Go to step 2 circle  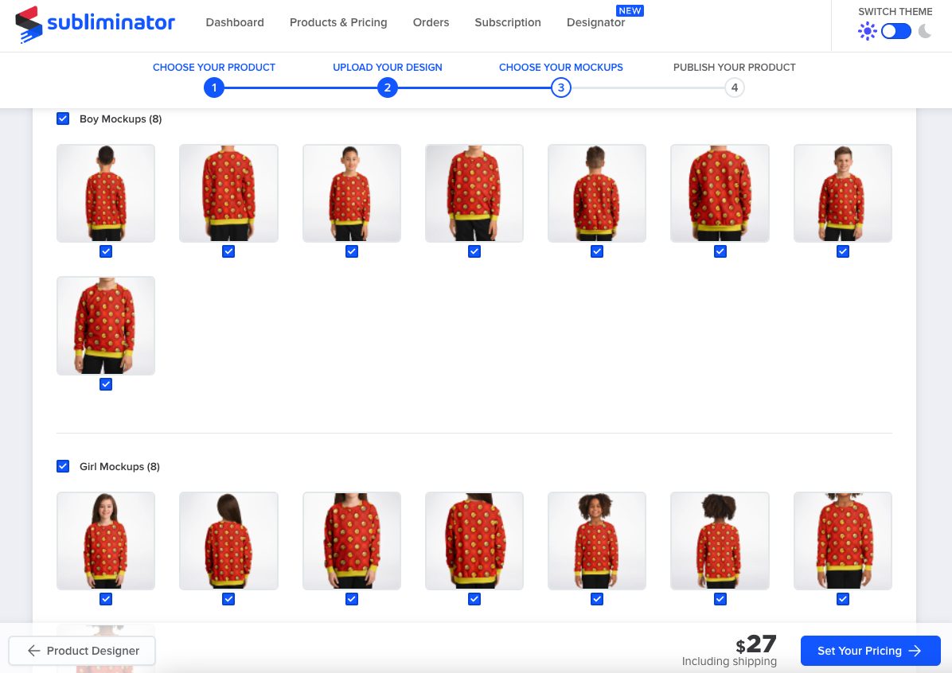click(x=388, y=88)
